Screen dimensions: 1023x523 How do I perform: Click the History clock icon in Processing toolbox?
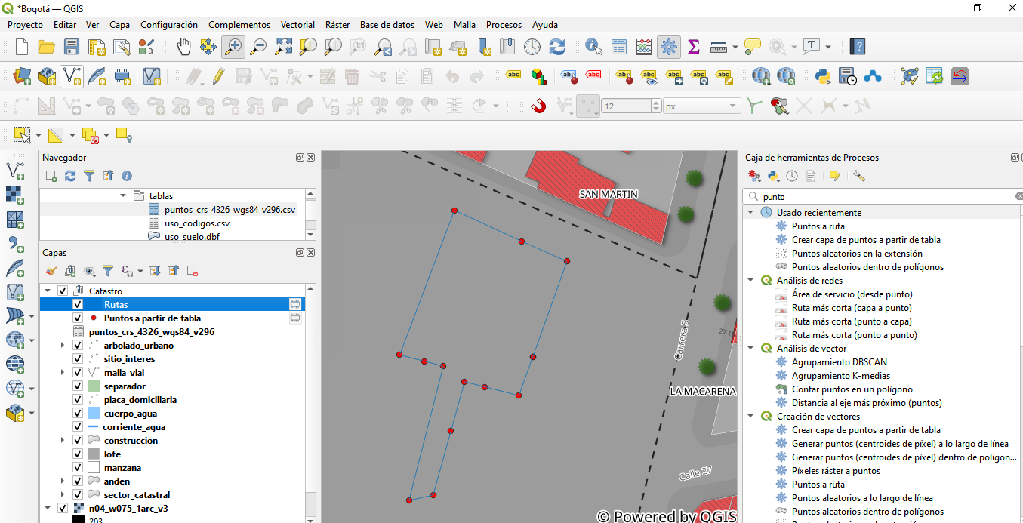[x=792, y=176]
